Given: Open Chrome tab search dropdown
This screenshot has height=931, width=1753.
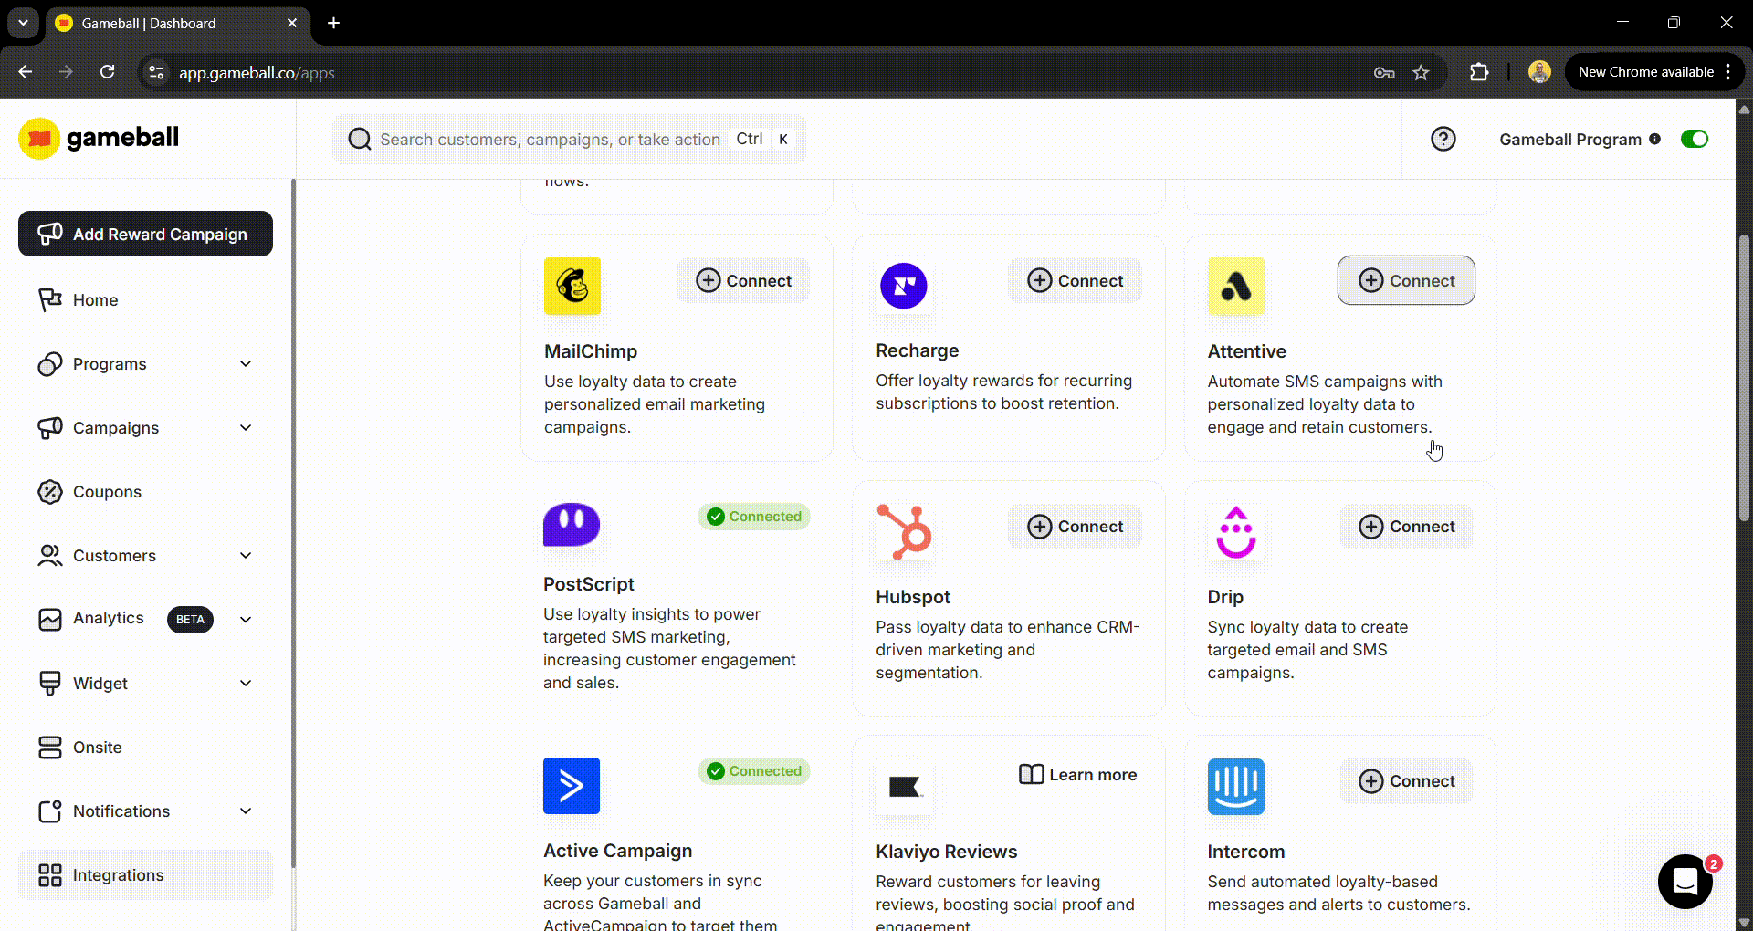Looking at the screenshot, I should [x=23, y=23].
